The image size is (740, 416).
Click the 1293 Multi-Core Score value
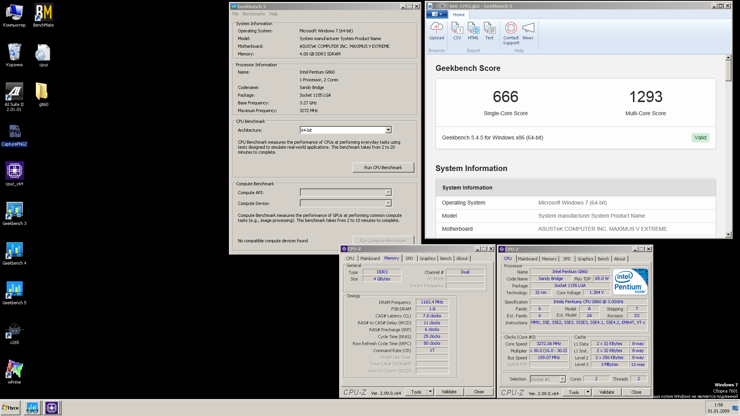coord(646,97)
